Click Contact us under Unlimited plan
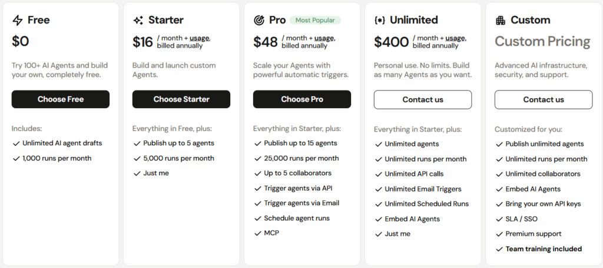The width and height of the screenshot is (603, 268). [x=423, y=100]
